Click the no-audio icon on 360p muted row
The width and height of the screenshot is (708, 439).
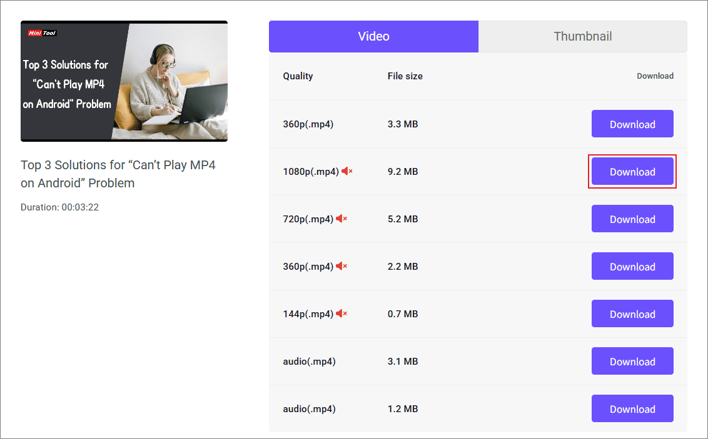coord(341,266)
